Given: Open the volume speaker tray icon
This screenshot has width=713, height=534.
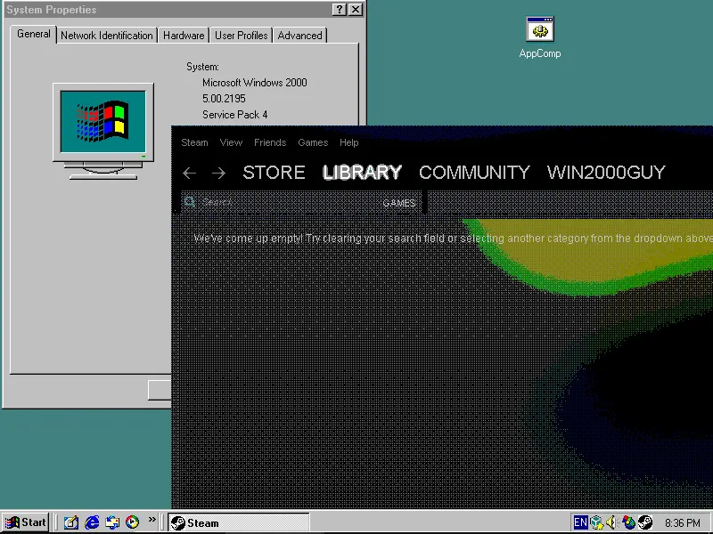Looking at the screenshot, I should (612, 522).
